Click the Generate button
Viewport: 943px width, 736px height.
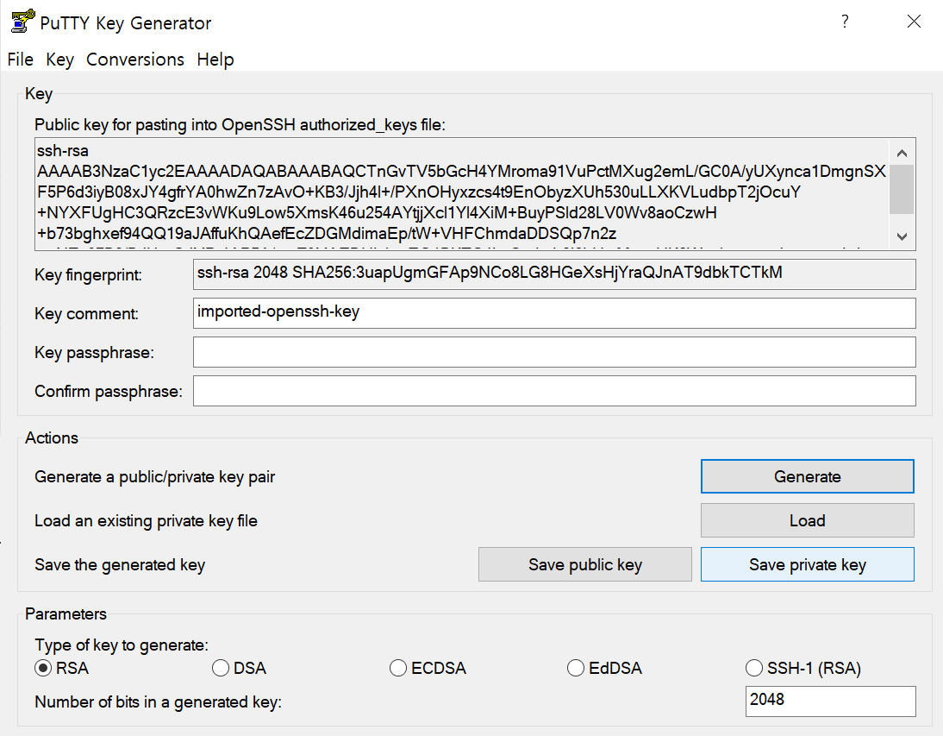click(807, 476)
